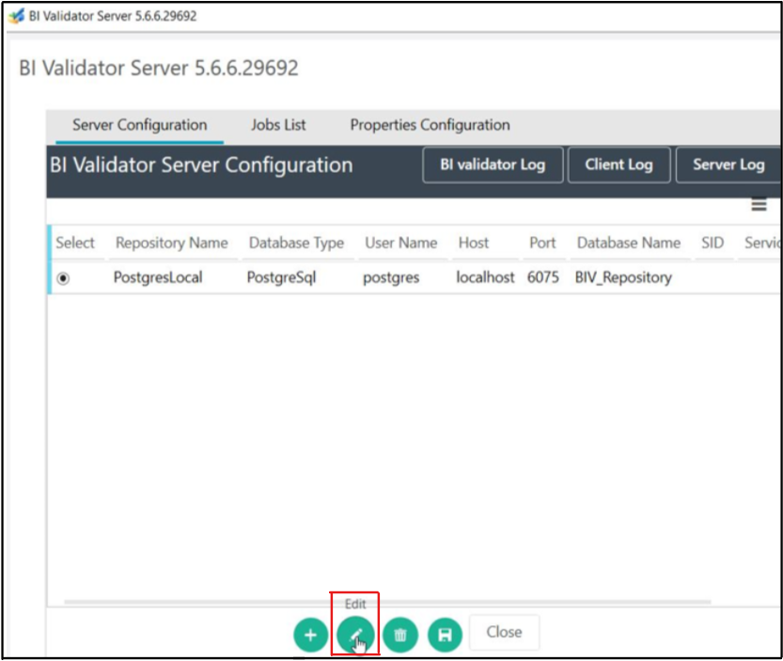The width and height of the screenshot is (783, 661).
Task: Open the hamburger menu above the table
Action: click(759, 206)
